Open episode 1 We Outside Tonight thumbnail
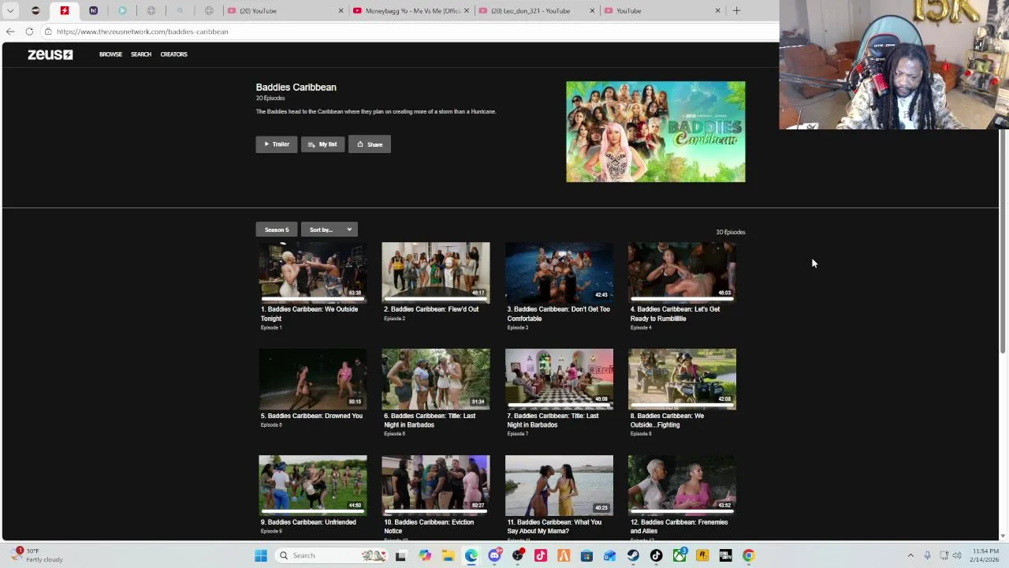Viewport: 1009px width, 568px height. tap(313, 272)
